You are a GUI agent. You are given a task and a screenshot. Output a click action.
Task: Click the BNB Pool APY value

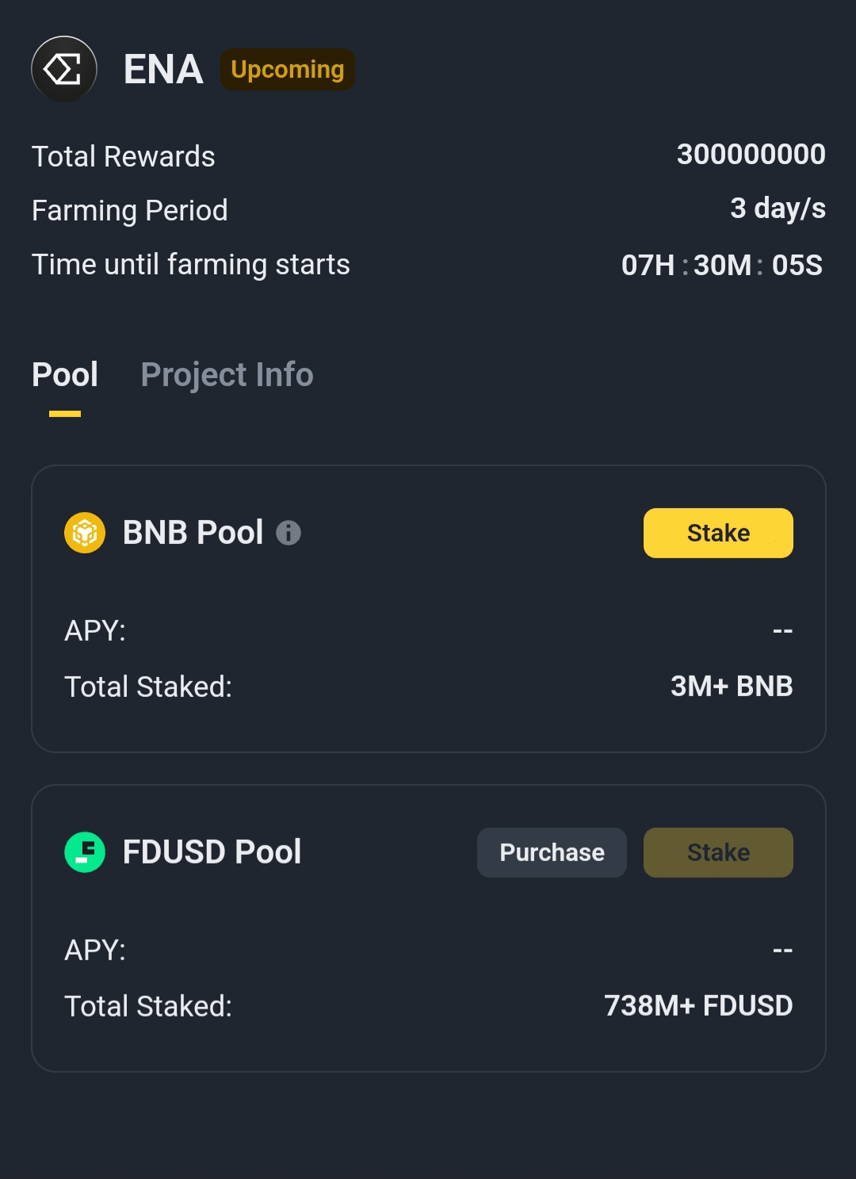(782, 631)
